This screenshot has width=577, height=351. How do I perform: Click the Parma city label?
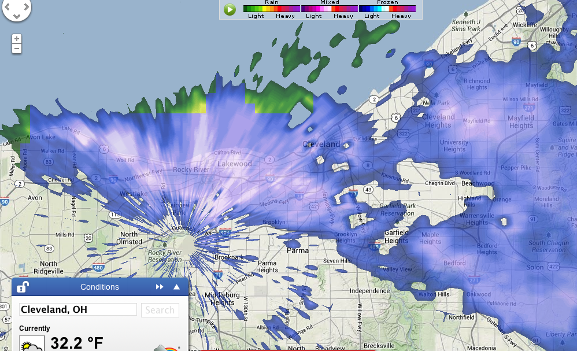pos(298,250)
